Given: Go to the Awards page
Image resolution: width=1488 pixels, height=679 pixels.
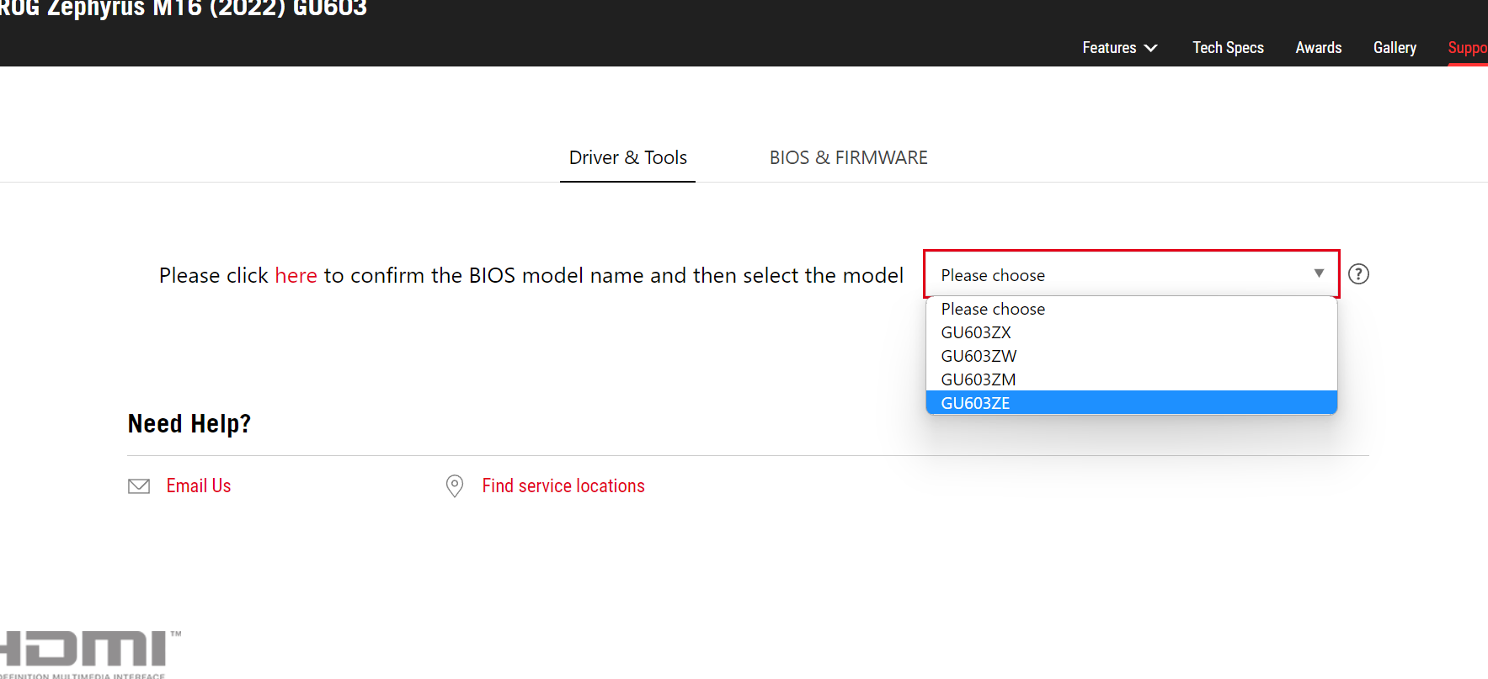Looking at the screenshot, I should coord(1319,48).
